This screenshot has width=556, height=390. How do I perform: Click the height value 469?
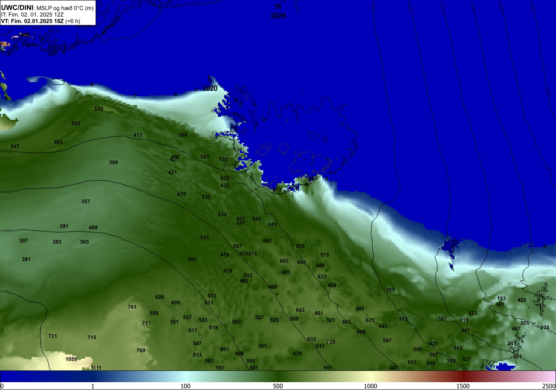pyautogui.click(x=332, y=285)
